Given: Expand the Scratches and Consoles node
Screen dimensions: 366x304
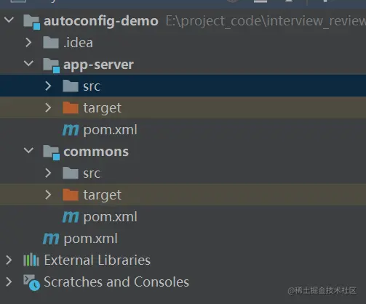Looking at the screenshot, I should pyautogui.click(x=9, y=282).
